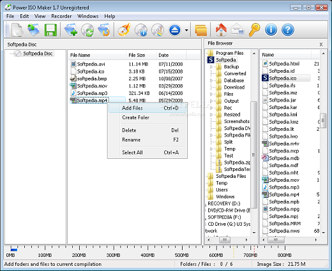
Task: Click the Erase disc brush icon
Action: point(158,30)
